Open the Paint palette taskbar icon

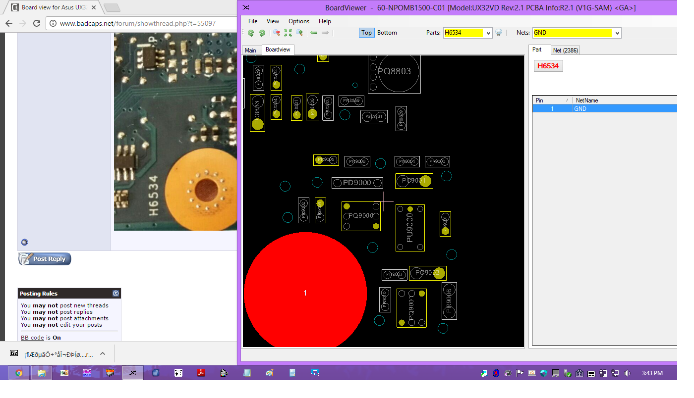point(270,373)
